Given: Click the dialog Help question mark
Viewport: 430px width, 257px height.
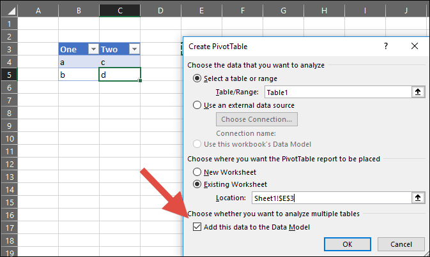Looking at the screenshot, I should point(386,47).
